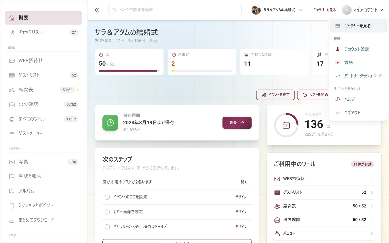The image size is (389, 243).
Task: Click the 席 50 / 52 progress bar
Action: [x=129, y=71]
